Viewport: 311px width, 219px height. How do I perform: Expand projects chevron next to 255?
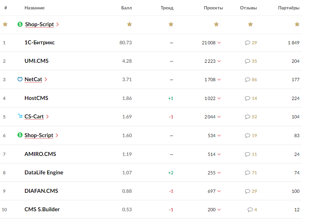coord(219,173)
